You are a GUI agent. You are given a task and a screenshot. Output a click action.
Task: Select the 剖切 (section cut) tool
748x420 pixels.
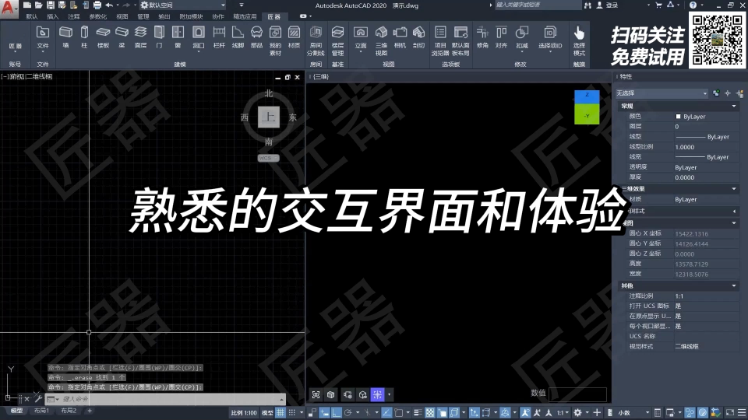coord(418,37)
